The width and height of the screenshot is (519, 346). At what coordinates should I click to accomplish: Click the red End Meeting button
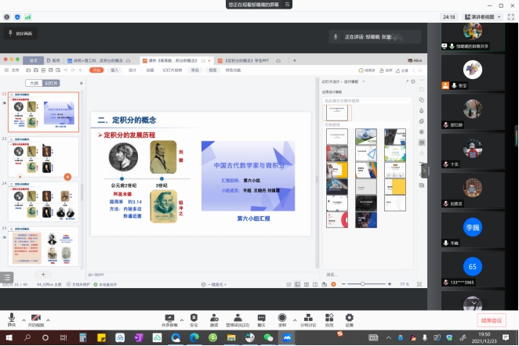(x=493, y=319)
